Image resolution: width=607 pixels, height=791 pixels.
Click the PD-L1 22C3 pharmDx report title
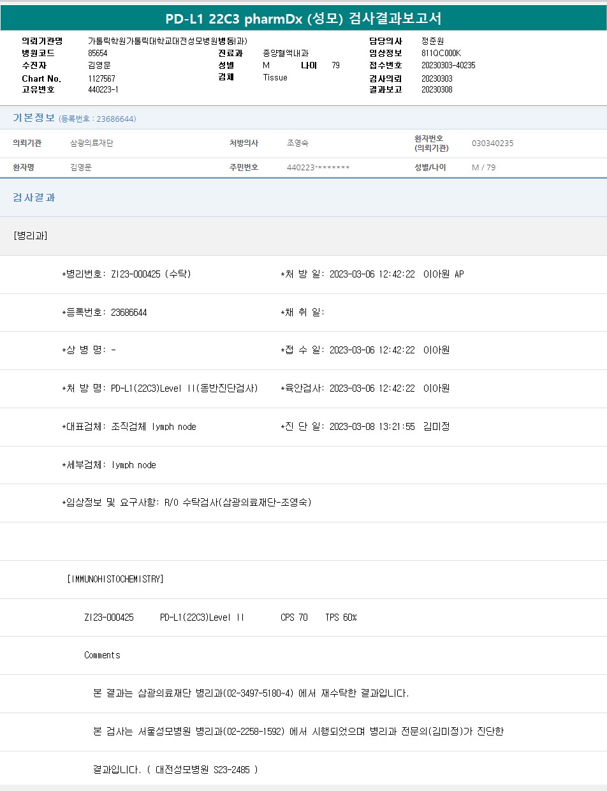pos(303,18)
